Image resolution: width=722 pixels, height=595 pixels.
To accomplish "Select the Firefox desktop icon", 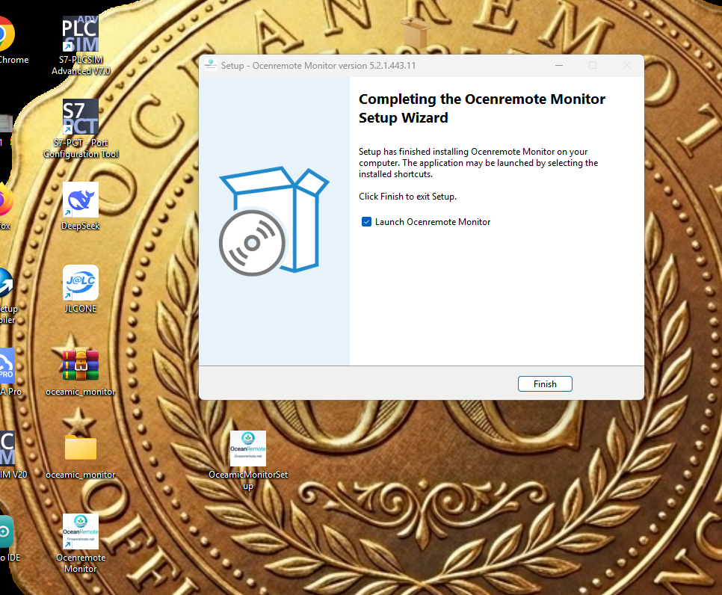I will [x=5, y=206].
